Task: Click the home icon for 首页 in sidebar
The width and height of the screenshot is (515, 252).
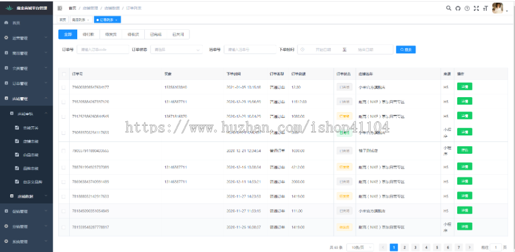Action: click(6, 23)
